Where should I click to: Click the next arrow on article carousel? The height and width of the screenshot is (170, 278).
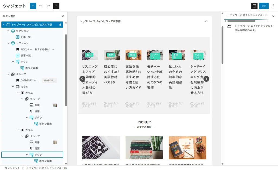[x=206, y=79]
